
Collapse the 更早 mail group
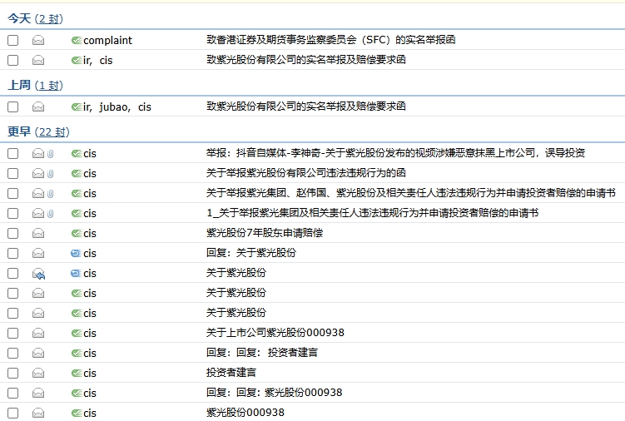(x=19, y=131)
